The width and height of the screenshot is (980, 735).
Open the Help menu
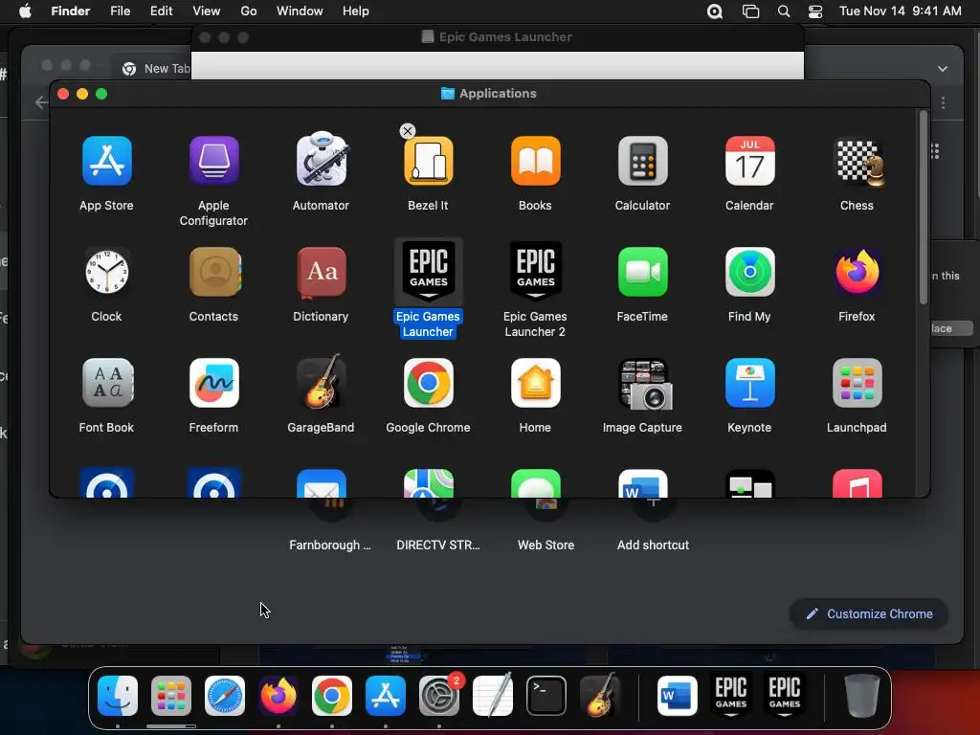click(x=356, y=11)
